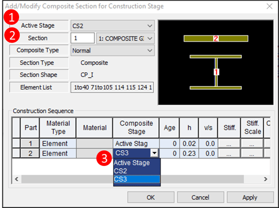
Task: Open the Composite Type dropdown showing Normal
Action: tap(113, 50)
